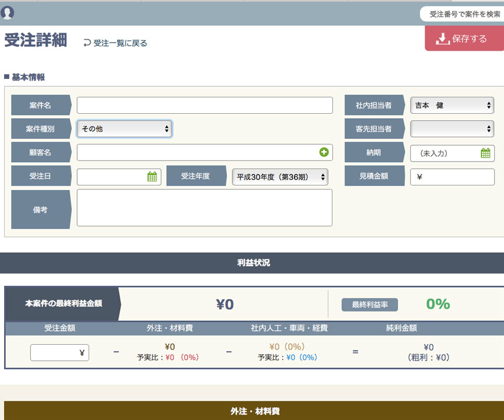Image resolution: width=504 pixels, height=420 pixels.
Task: Click the 備考 notes textarea
Action: pos(205,208)
